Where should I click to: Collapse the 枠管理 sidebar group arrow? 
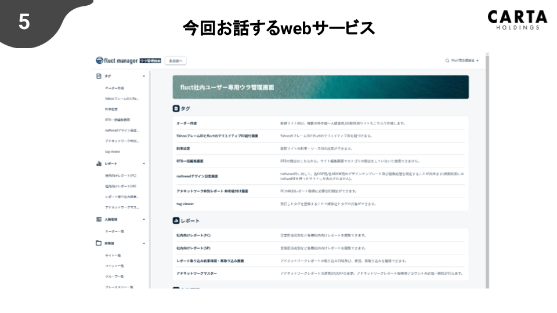pos(144,243)
